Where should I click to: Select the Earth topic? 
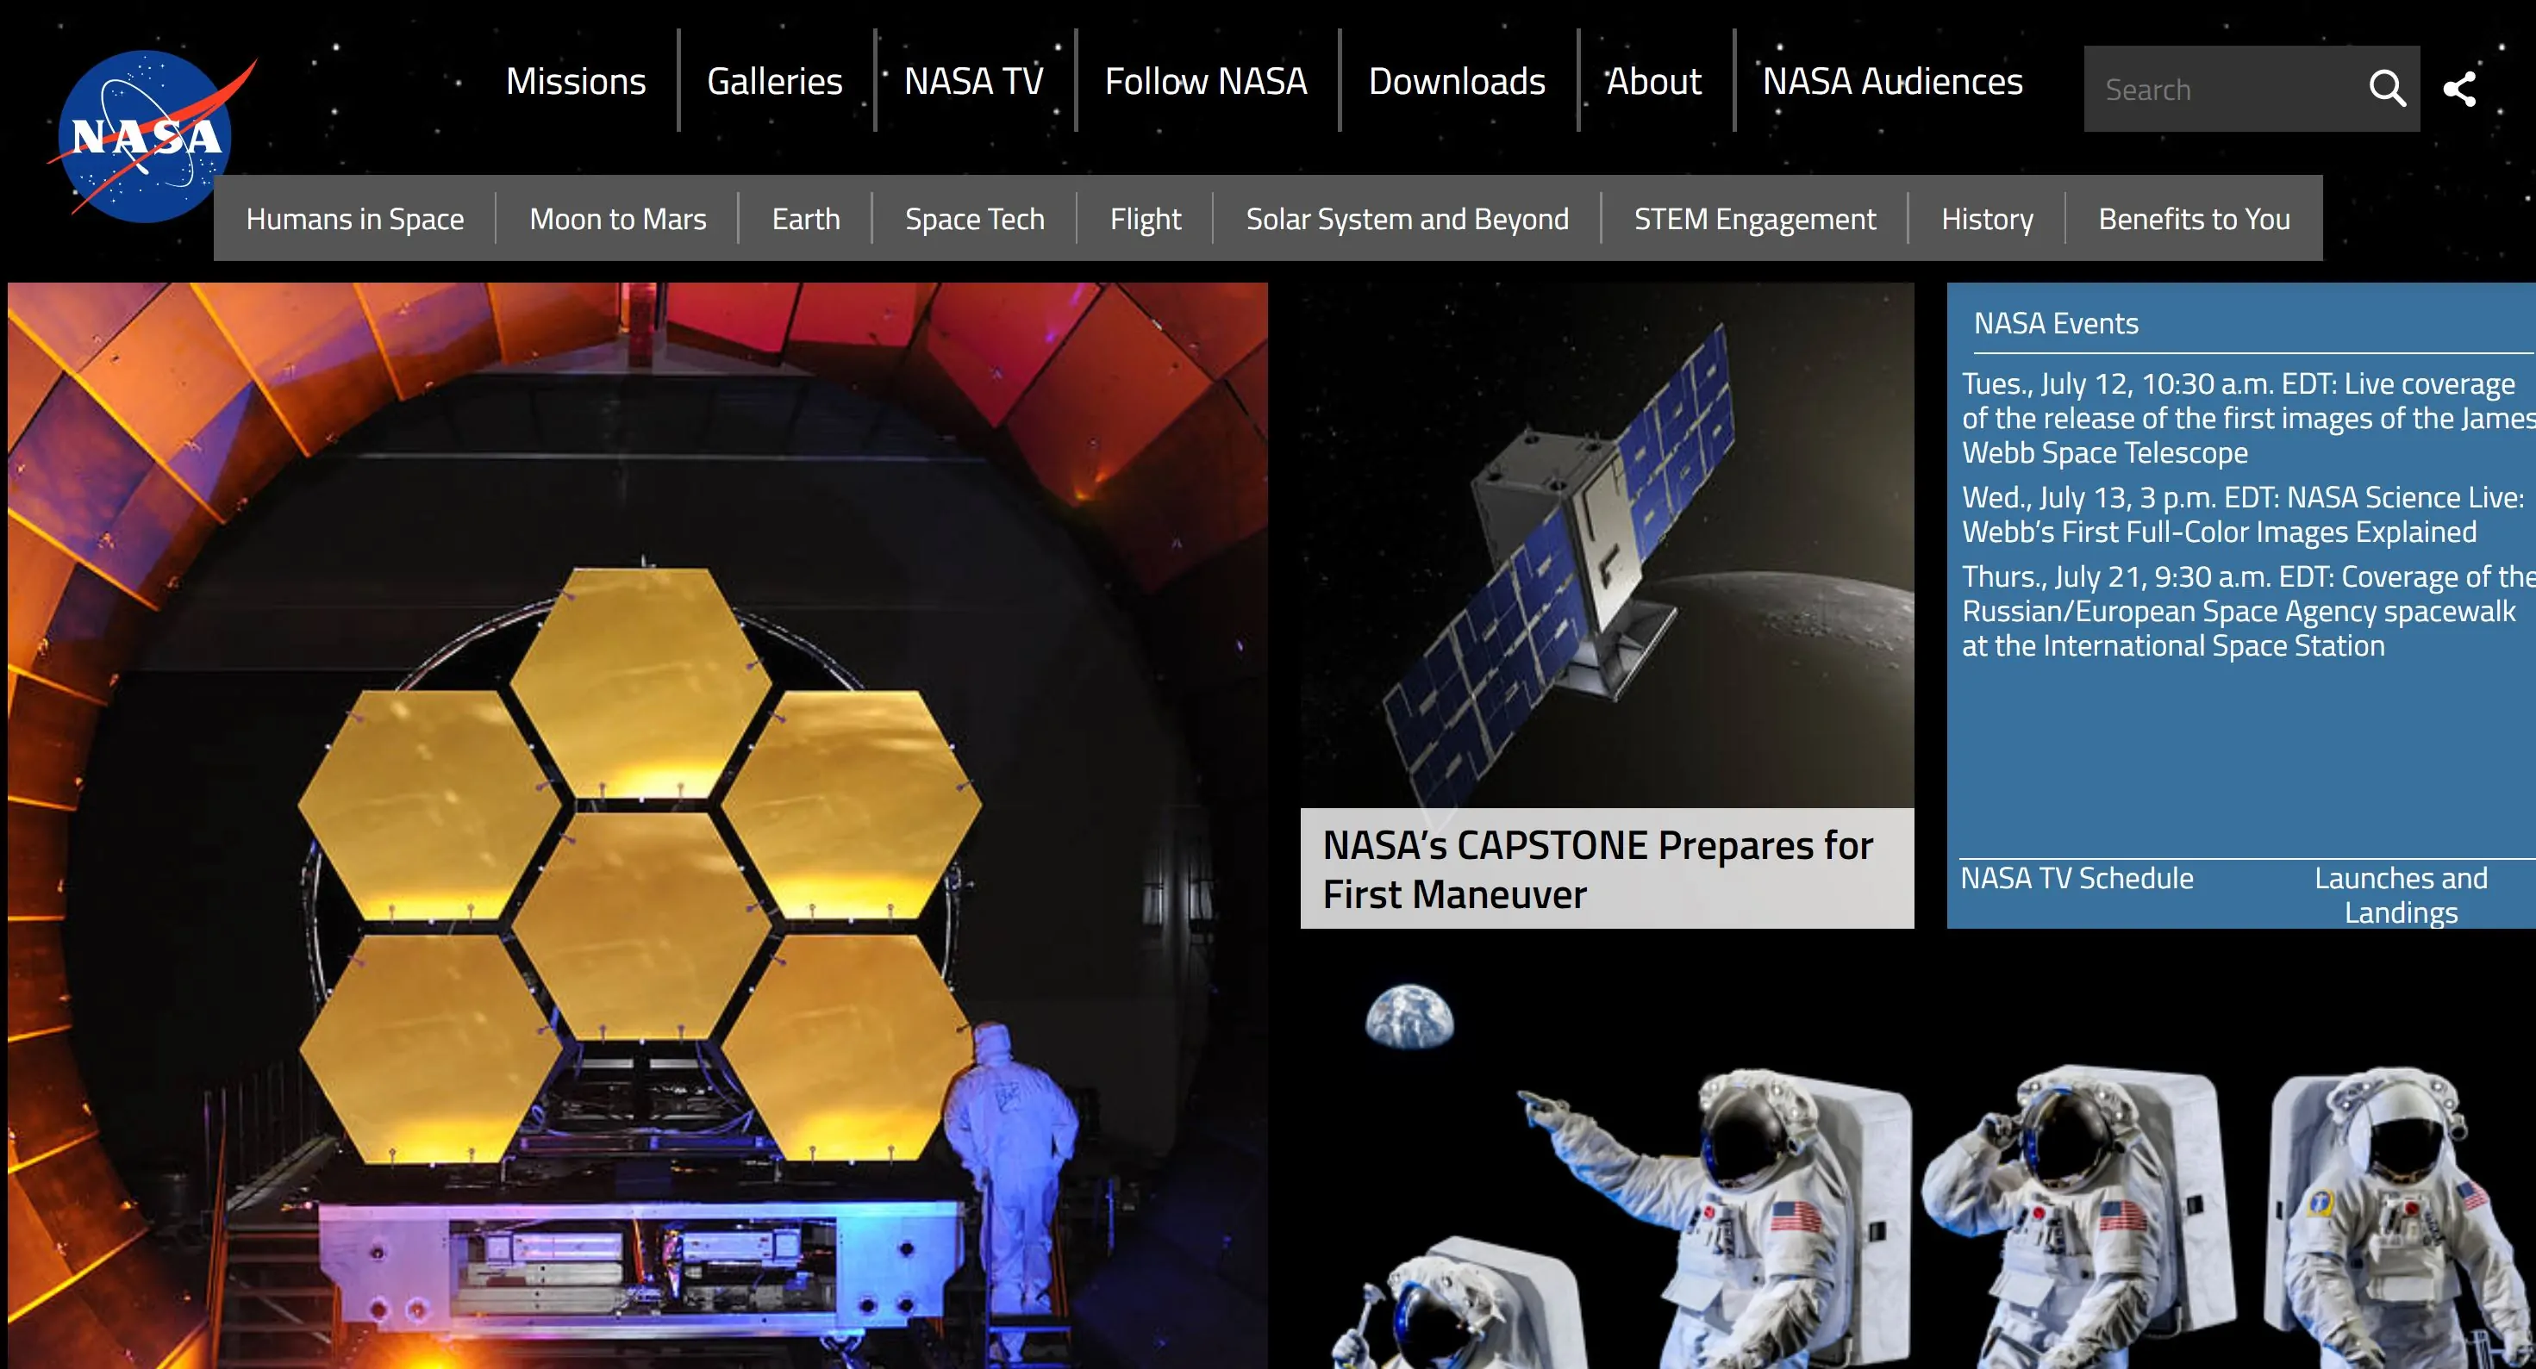tap(806, 219)
